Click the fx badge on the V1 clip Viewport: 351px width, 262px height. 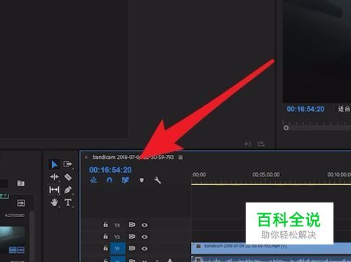point(199,246)
